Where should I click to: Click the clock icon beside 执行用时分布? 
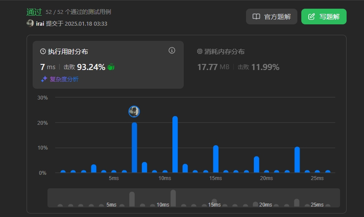click(x=43, y=51)
